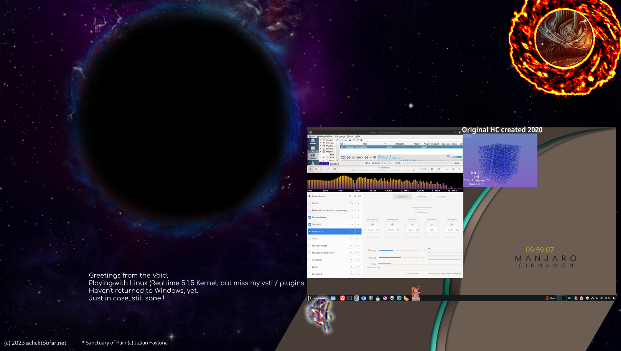Select the Evolution (Original Mix) track row

pos(401,147)
